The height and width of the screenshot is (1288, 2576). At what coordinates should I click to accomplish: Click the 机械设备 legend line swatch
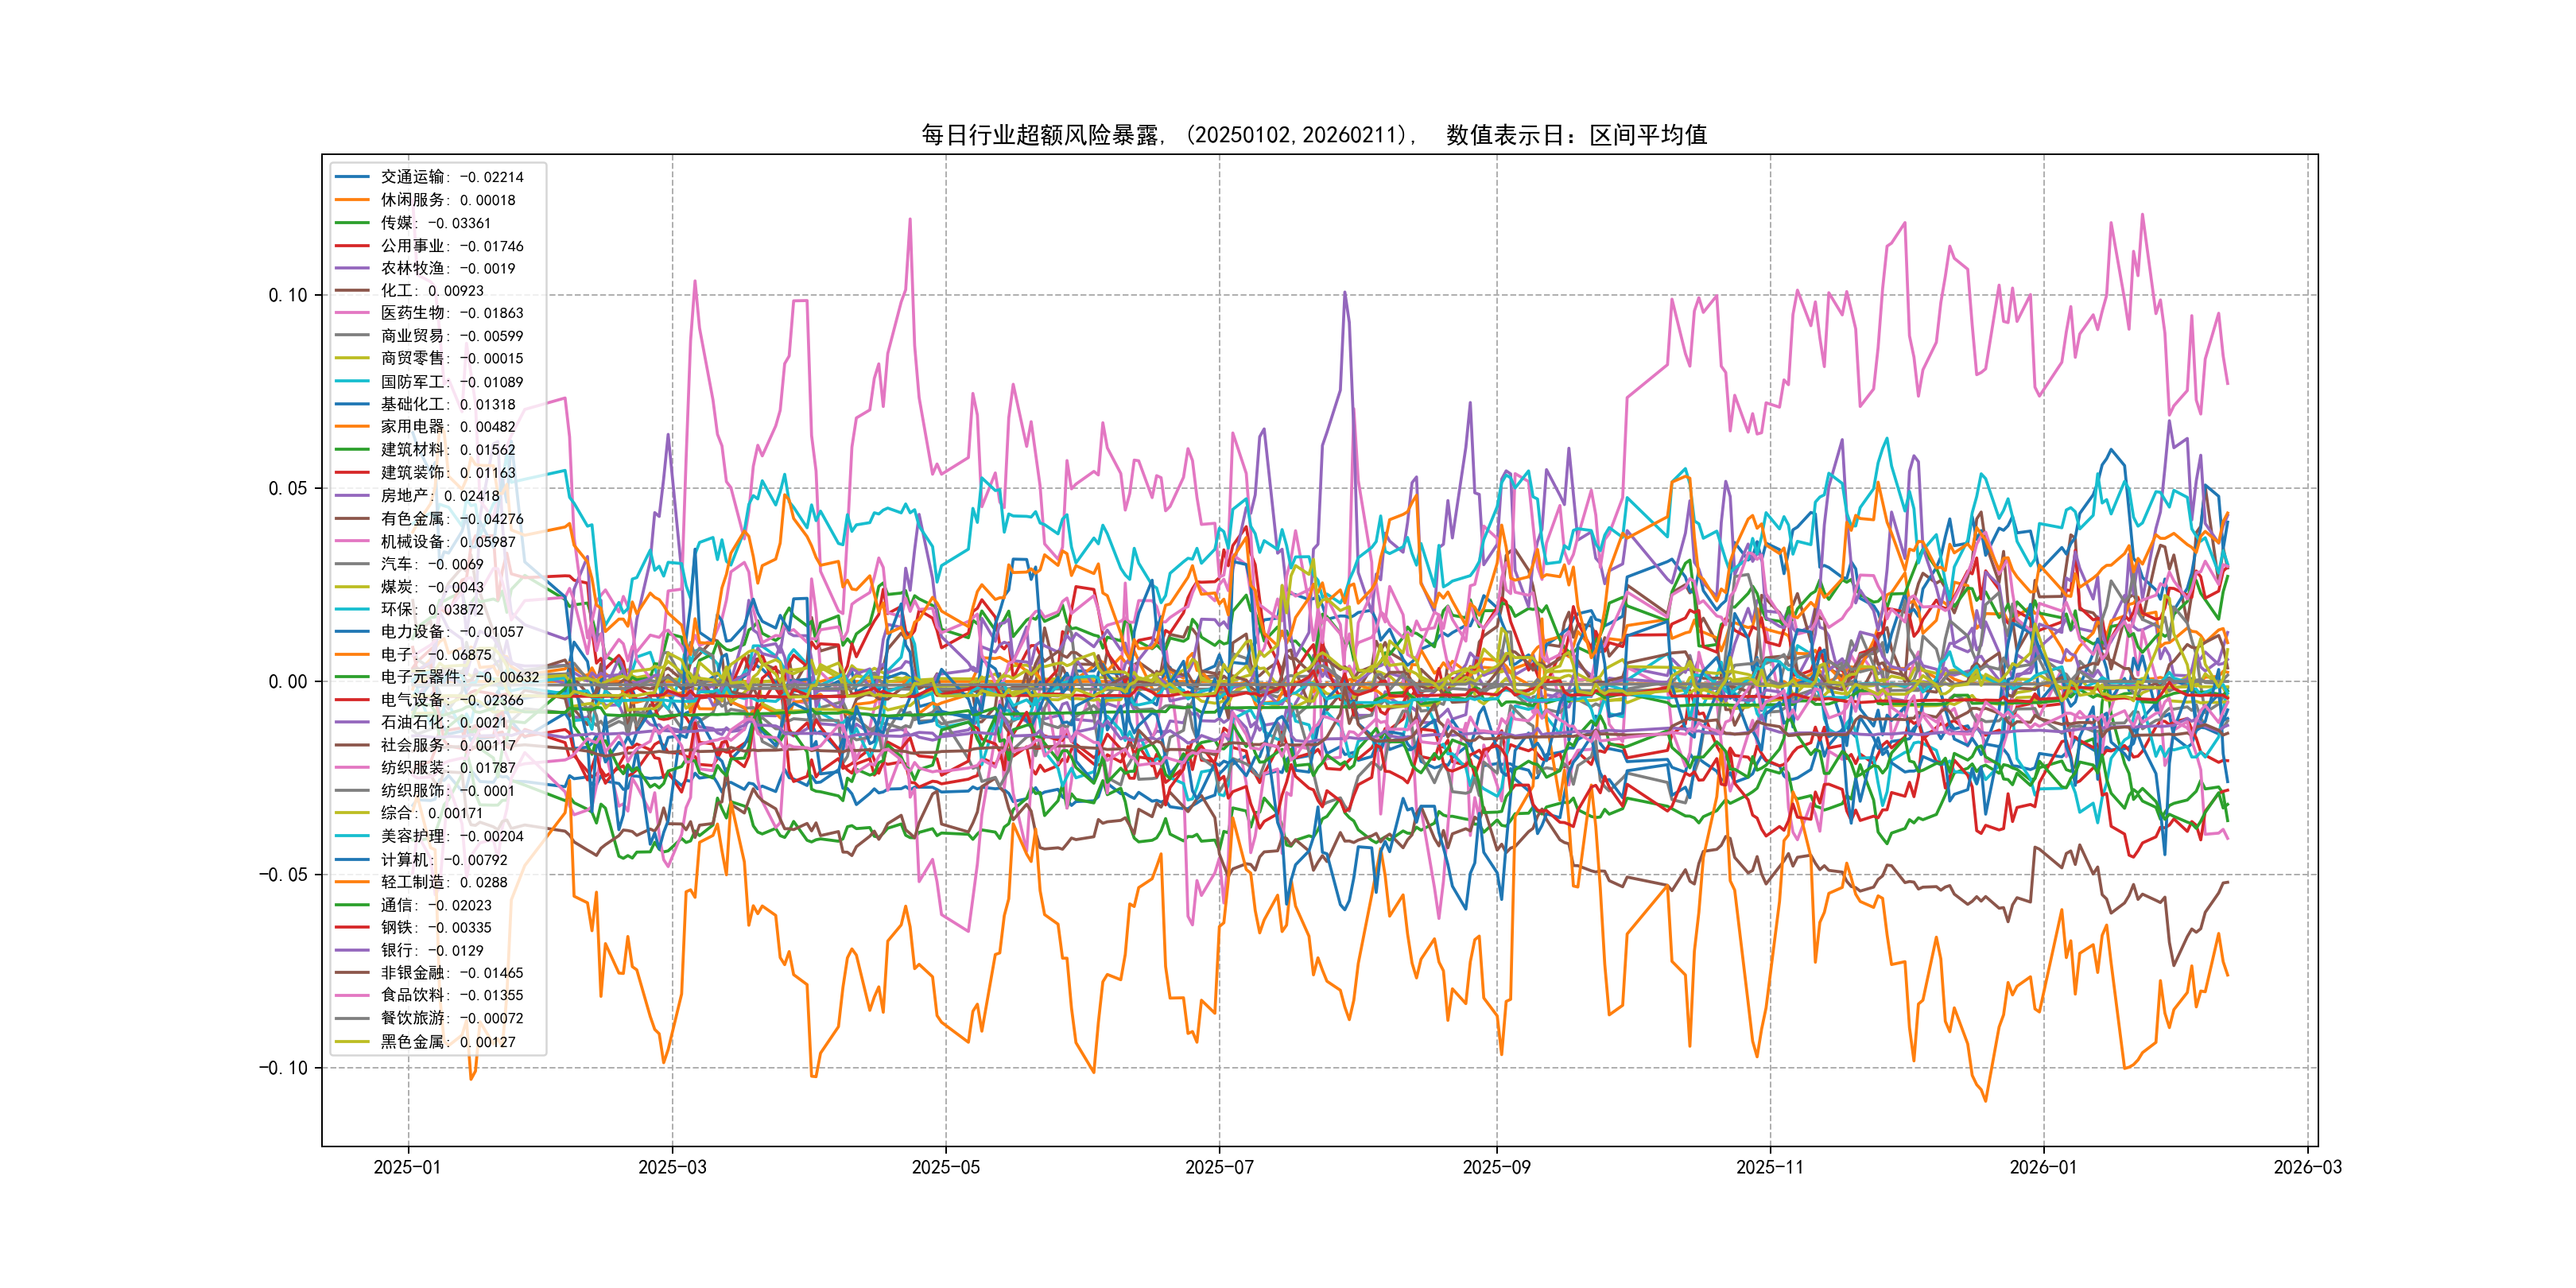pos(352,541)
